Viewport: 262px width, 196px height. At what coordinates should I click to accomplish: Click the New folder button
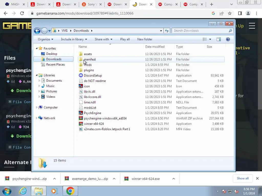(145, 39)
